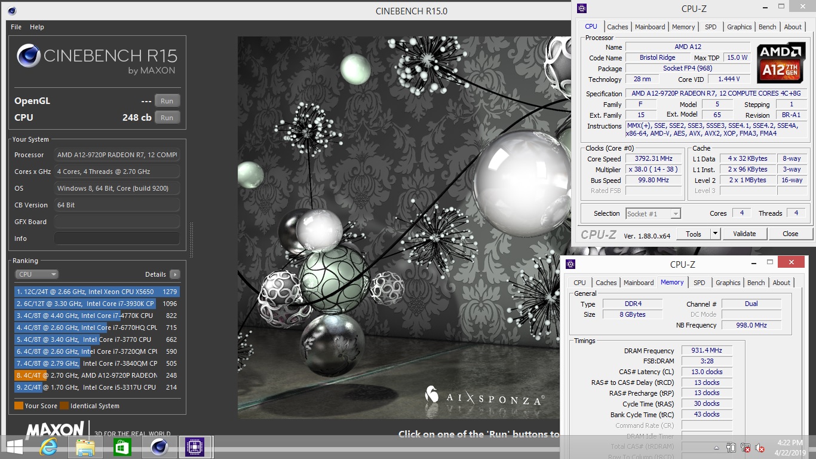Click the DRAM Frequency value 931.4 MHz
Image resolution: width=816 pixels, height=459 pixels.
point(707,351)
